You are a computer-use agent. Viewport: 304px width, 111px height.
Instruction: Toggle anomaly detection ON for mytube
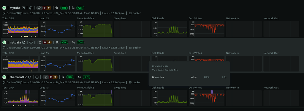(x=64, y=8)
